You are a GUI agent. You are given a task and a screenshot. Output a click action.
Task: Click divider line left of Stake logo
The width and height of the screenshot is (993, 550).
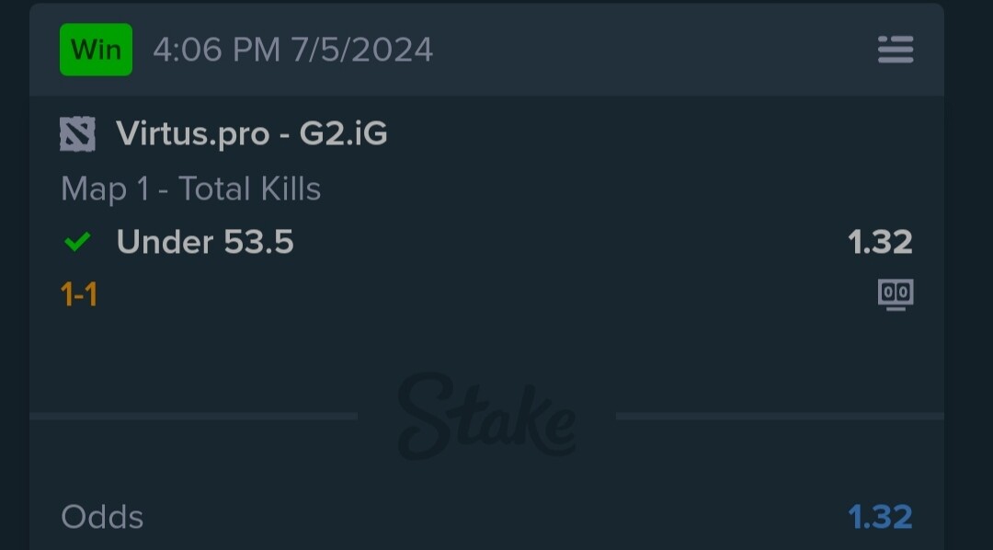pos(194,417)
